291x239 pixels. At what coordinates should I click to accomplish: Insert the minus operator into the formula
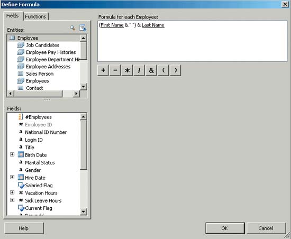115,70
